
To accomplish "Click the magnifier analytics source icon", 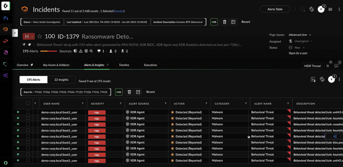I will 91,51.
